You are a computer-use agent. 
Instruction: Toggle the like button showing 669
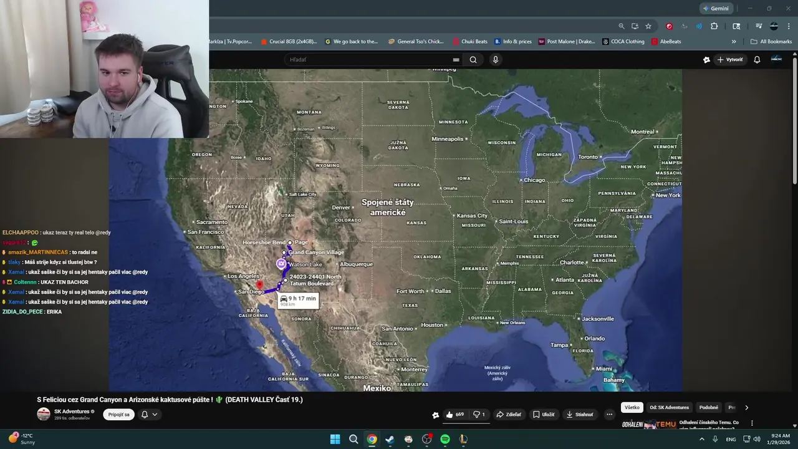point(455,415)
